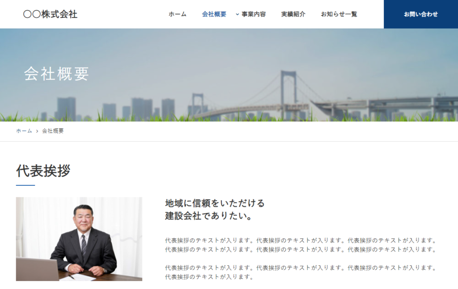The image size is (458, 289).
Task: Open the ホーム navigation menu item
Action: point(177,14)
